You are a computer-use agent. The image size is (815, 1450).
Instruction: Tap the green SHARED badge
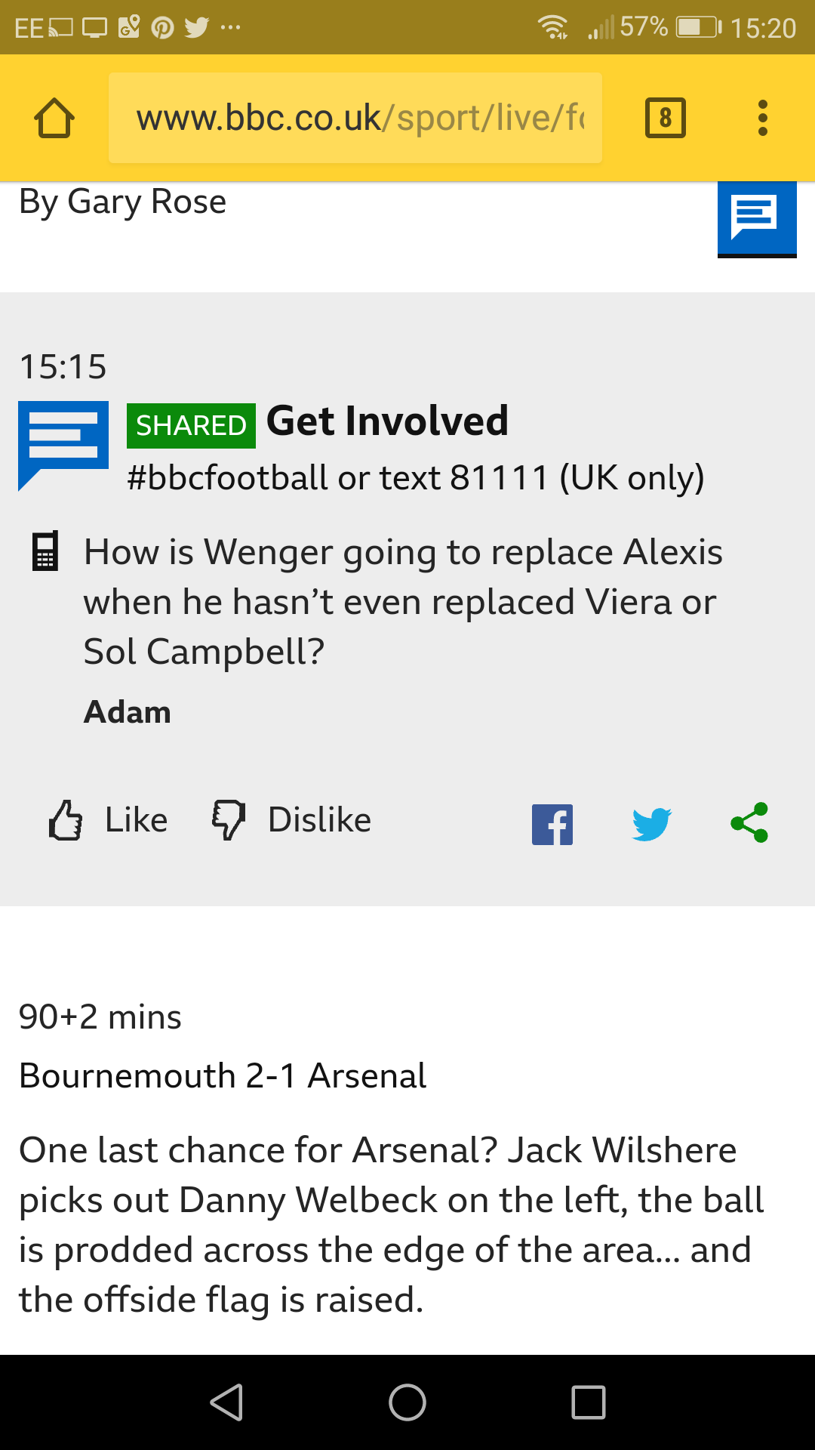point(191,426)
